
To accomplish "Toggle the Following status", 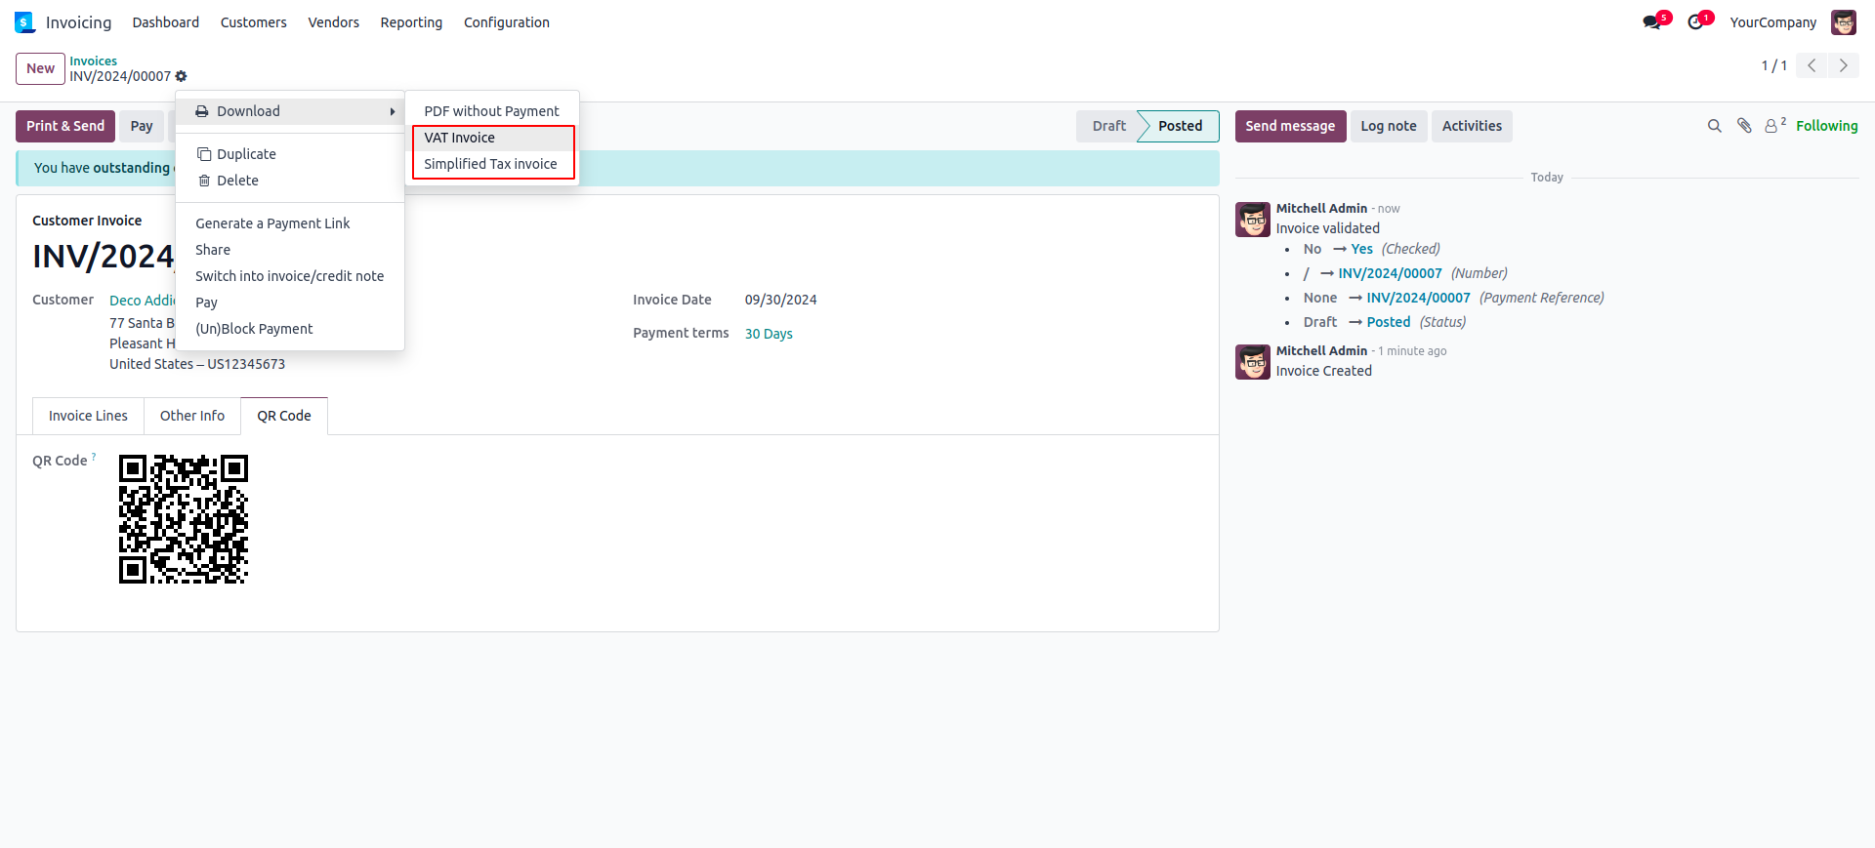I will pyautogui.click(x=1826, y=126).
